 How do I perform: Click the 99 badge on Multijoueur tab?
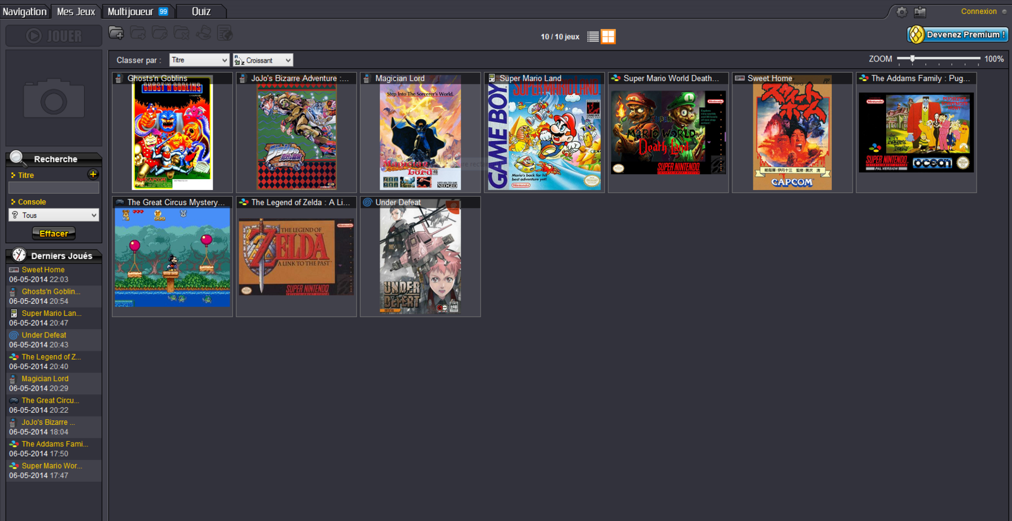click(x=163, y=11)
